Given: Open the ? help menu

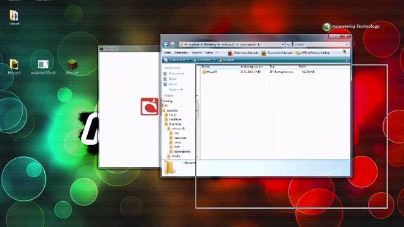Looking at the screenshot, I should pyautogui.click(x=217, y=52).
